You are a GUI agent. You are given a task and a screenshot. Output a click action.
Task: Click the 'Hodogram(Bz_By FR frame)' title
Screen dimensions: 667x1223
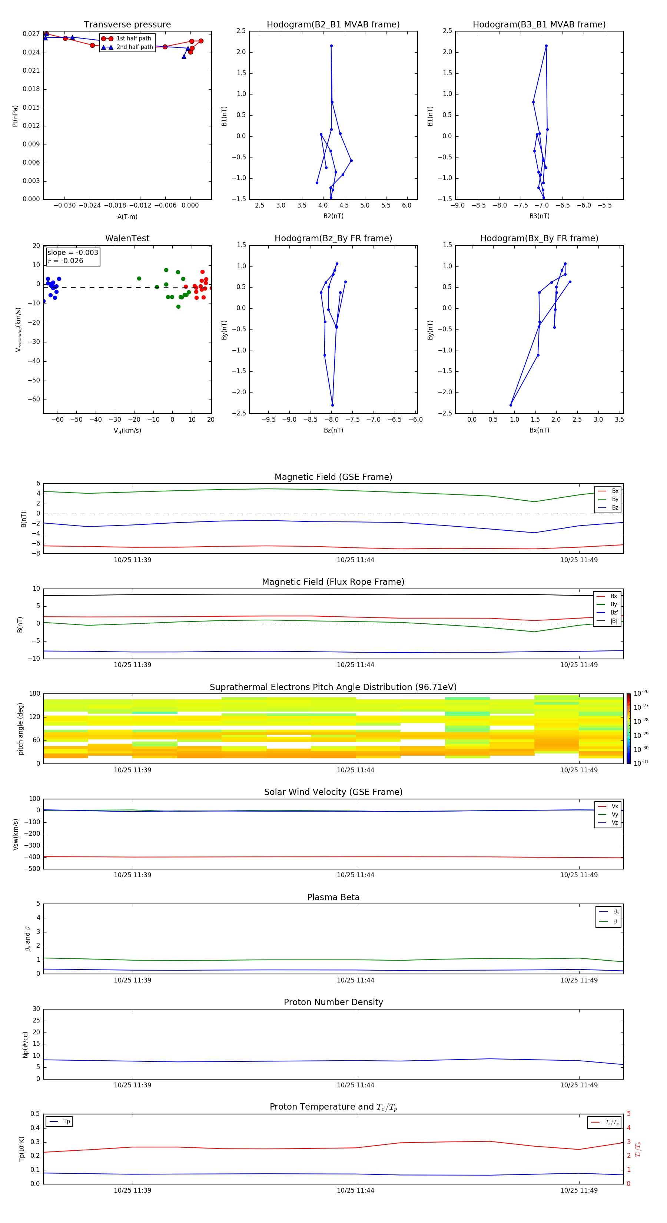click(333, 238)
